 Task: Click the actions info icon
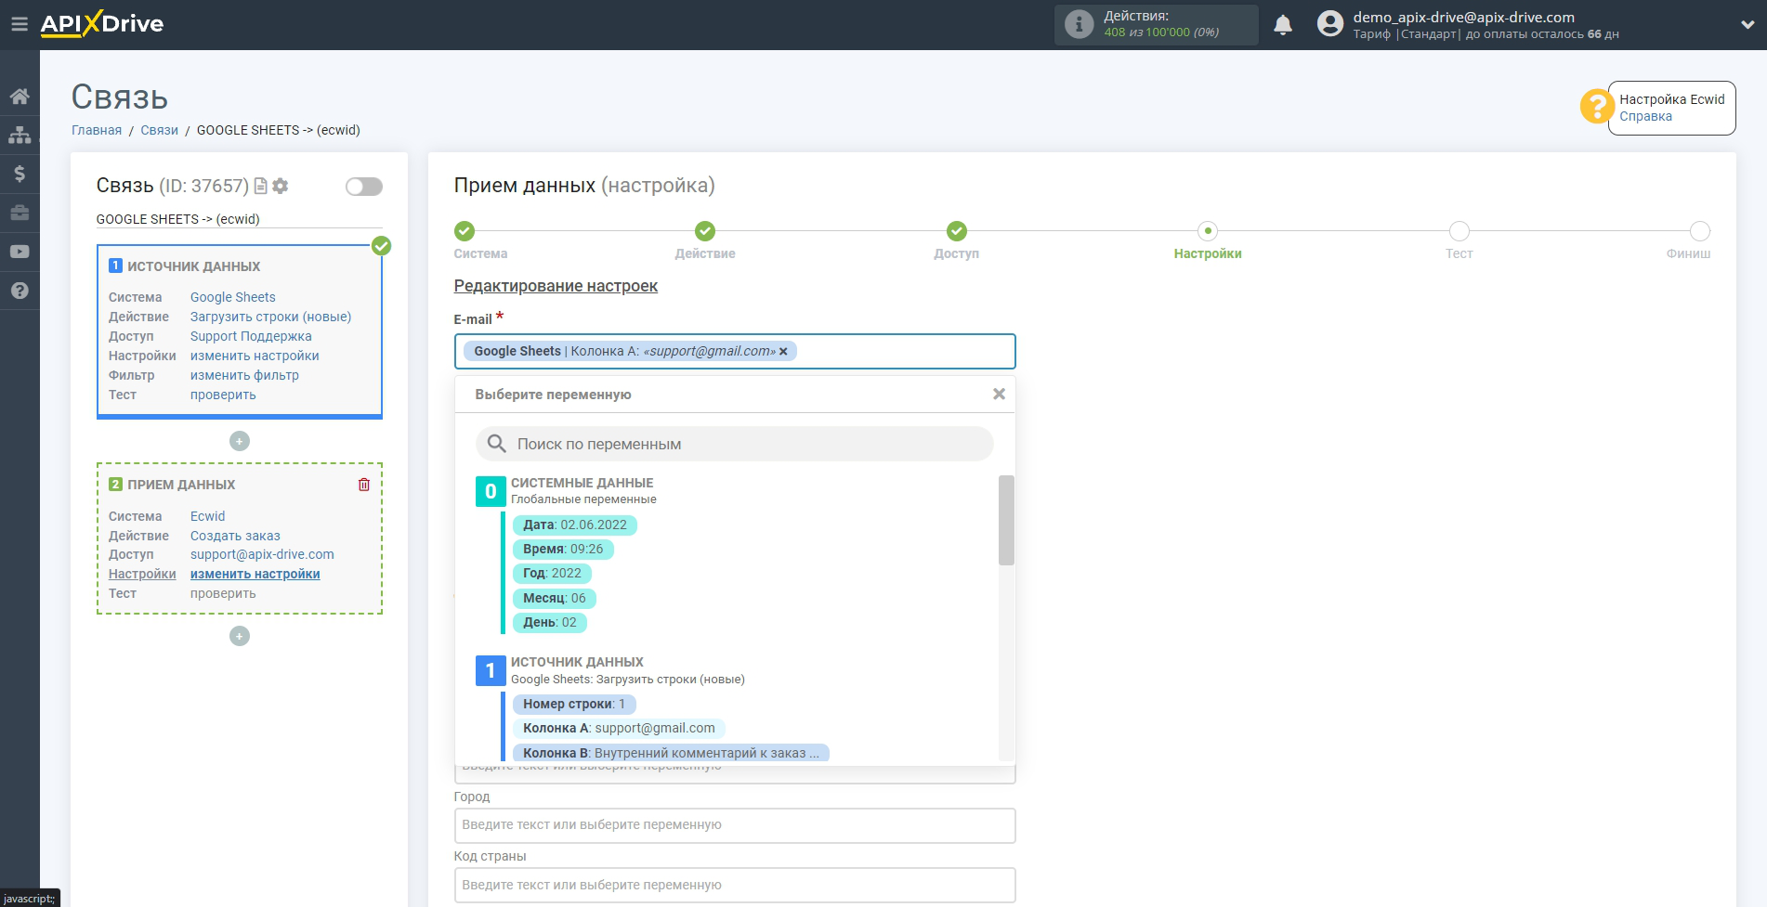[x=1079, y=24]
